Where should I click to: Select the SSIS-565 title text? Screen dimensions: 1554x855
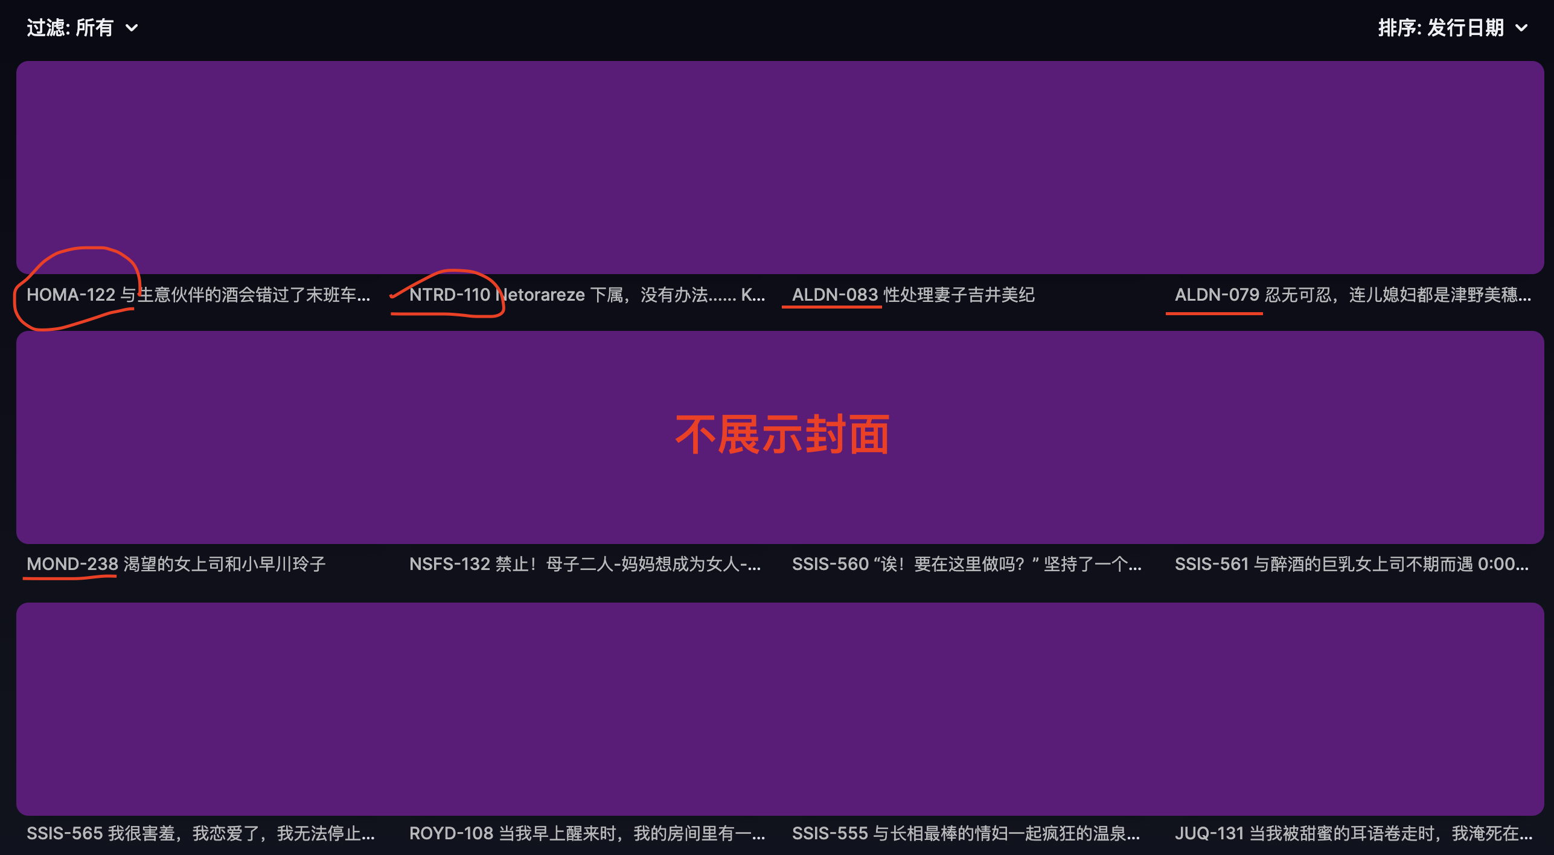pos(200,833)
